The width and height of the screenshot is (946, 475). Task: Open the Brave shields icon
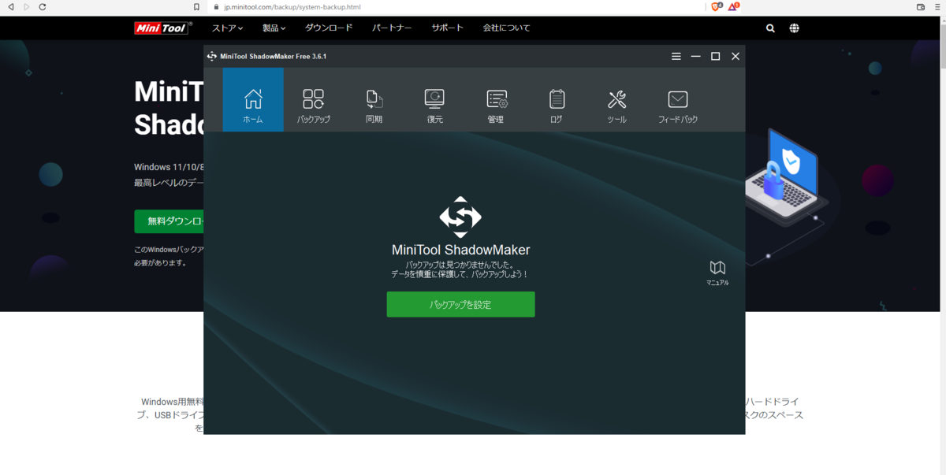coord(716,6)
